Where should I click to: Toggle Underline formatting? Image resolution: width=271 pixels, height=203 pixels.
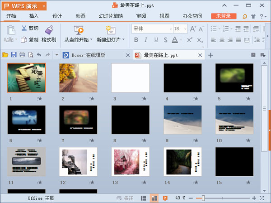point(156,40)
